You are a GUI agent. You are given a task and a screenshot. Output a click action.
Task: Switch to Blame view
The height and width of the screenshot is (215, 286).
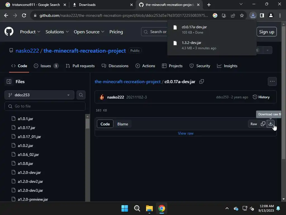pos(123,124)
